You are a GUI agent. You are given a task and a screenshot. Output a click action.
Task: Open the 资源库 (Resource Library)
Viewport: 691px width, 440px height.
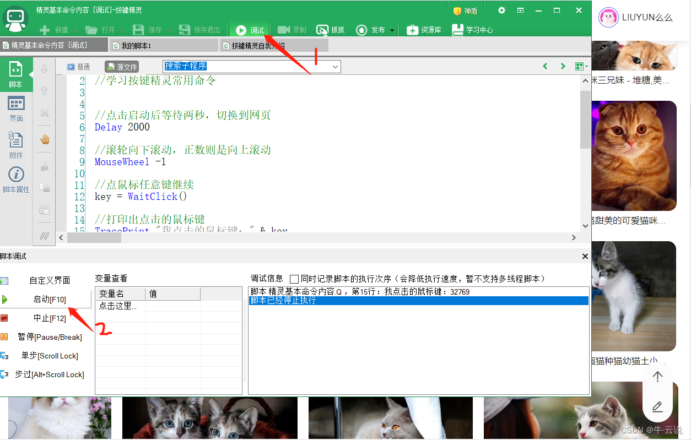point(424,30)
